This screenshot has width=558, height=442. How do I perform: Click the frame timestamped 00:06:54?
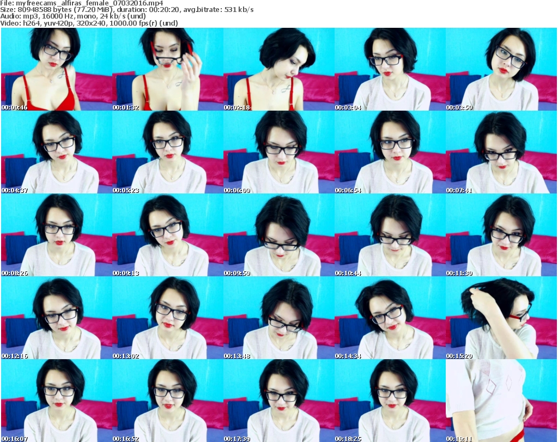[x=390, y=152]
